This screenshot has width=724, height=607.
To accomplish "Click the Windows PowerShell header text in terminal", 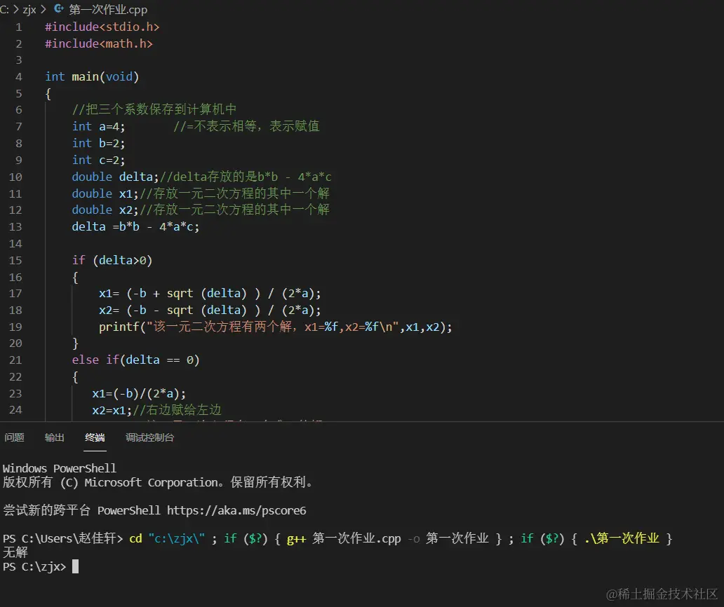I will pos(60,469).
